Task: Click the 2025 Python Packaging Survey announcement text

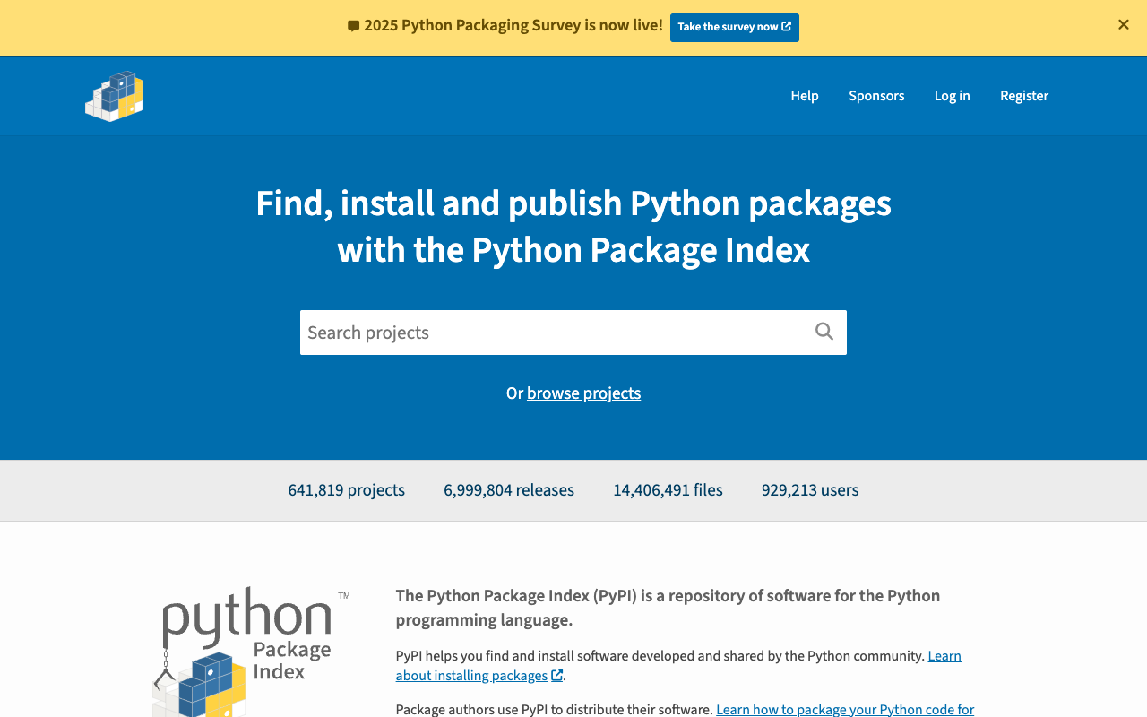Action: (x=513, y=26)
